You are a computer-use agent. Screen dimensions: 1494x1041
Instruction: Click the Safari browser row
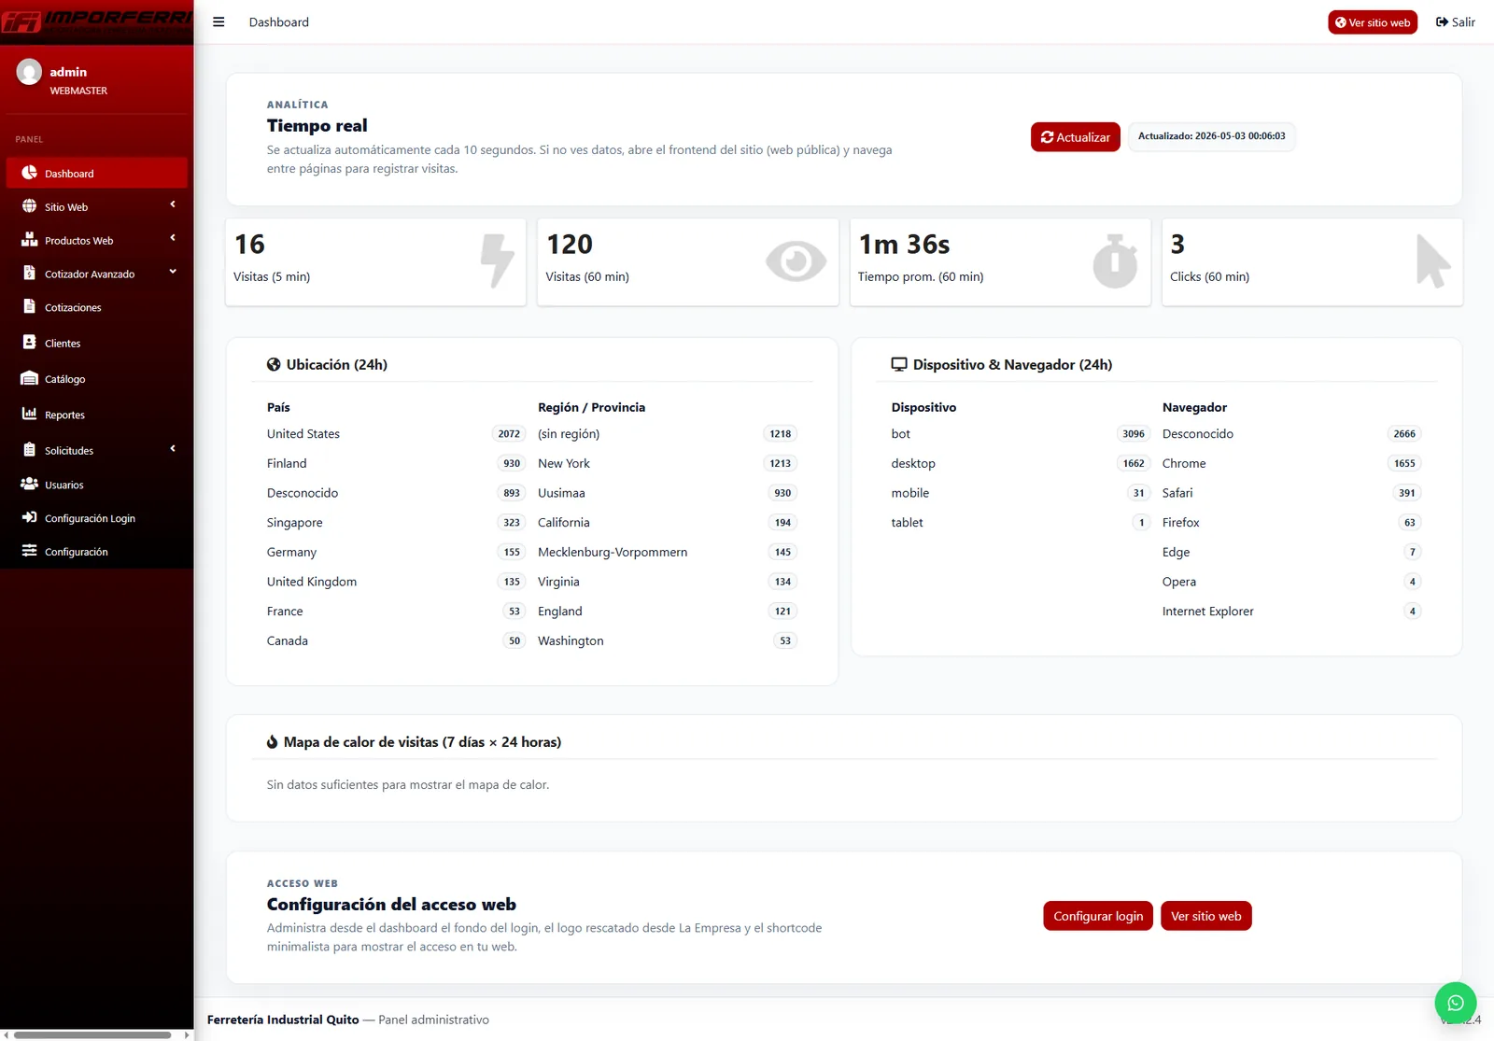1292,493
